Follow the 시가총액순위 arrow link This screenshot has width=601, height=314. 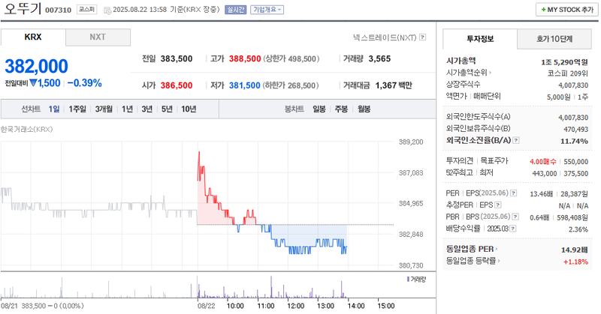click(x=491, y=72)
